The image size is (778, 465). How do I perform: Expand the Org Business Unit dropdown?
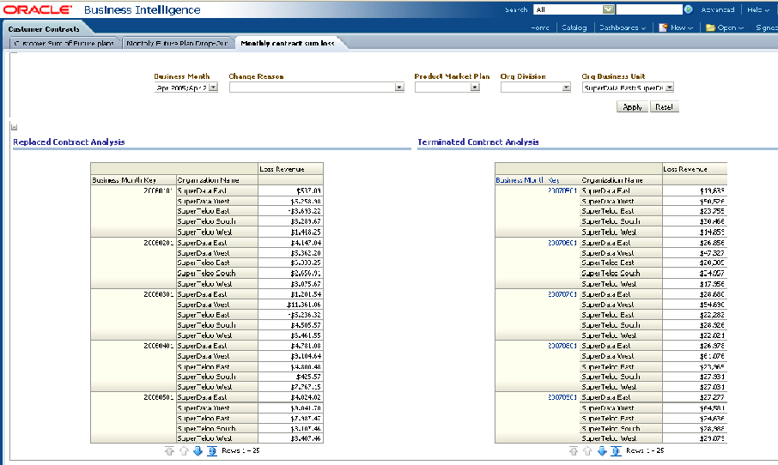669,88
